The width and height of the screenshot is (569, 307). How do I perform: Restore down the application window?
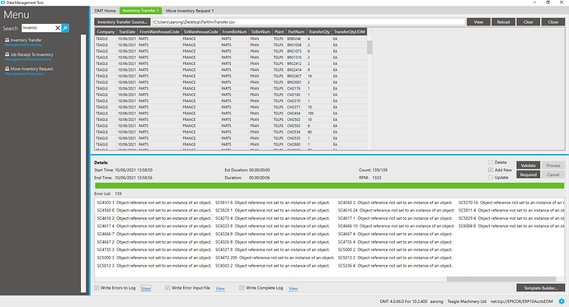pyautogui.click(x=548, y=2)
